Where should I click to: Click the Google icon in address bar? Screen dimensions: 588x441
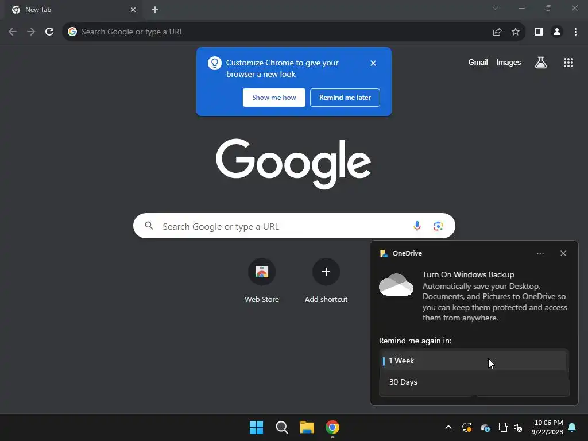point(72,32)
